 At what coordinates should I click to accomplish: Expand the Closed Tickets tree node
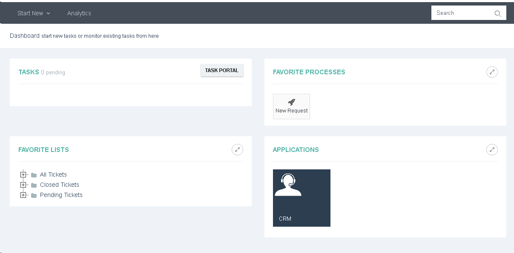(23, 185)
